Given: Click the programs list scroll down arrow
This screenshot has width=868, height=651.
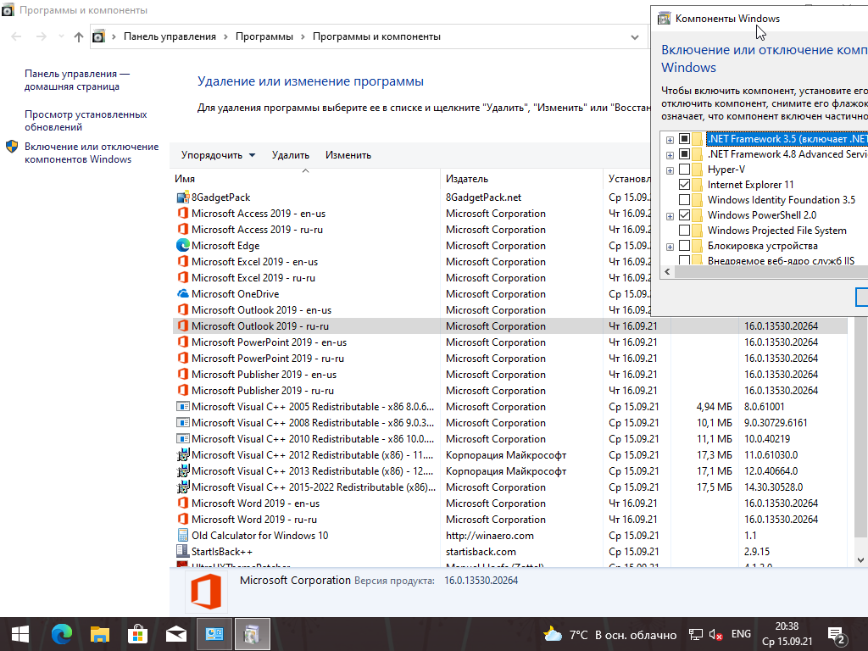Looking at the screenshot, I should click(x=860, y=560).
